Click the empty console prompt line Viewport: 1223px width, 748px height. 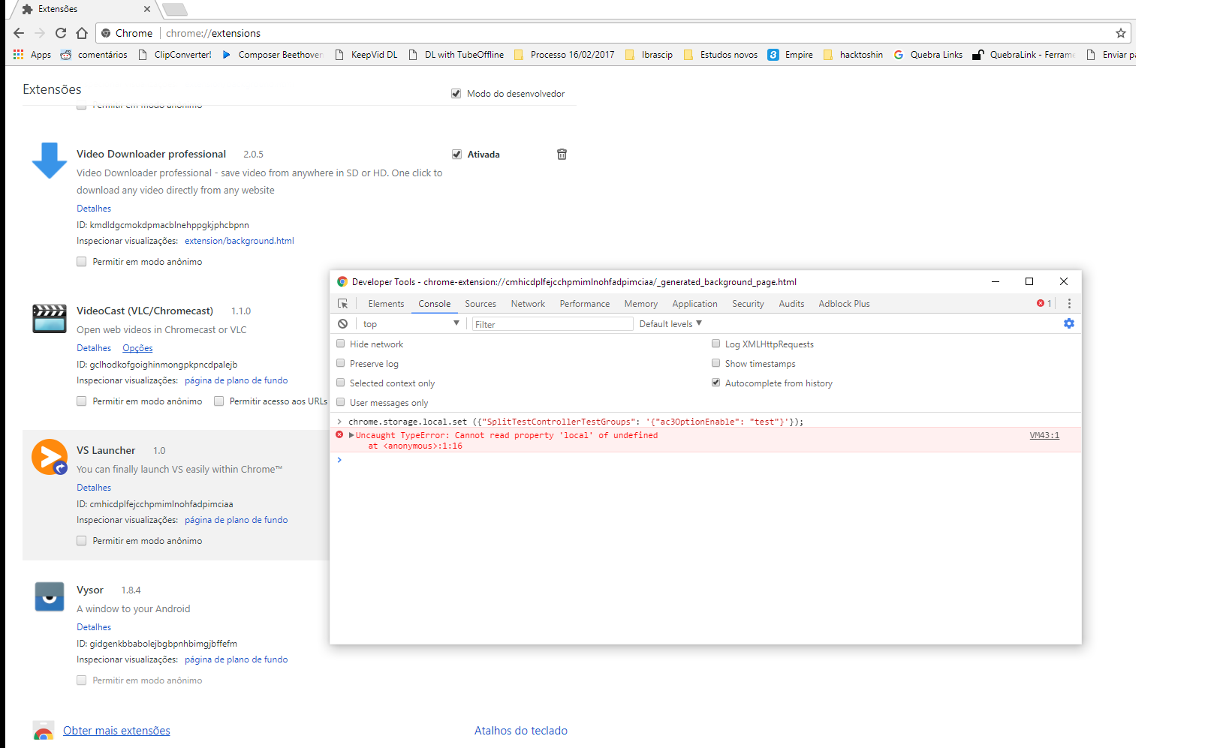tap(706, 460)
